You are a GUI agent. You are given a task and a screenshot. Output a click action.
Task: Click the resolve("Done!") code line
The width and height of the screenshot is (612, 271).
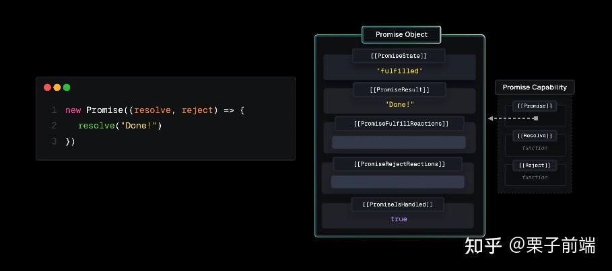pyautogui.click(x=120, y=126)
